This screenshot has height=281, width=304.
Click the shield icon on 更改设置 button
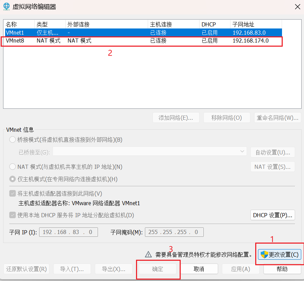(264, 255)
